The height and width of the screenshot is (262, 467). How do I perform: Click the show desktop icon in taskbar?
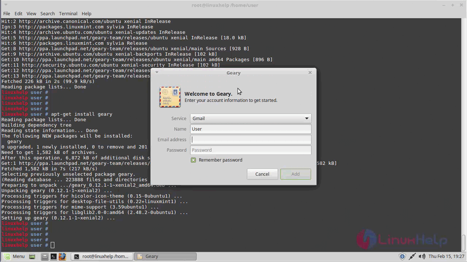32,257
